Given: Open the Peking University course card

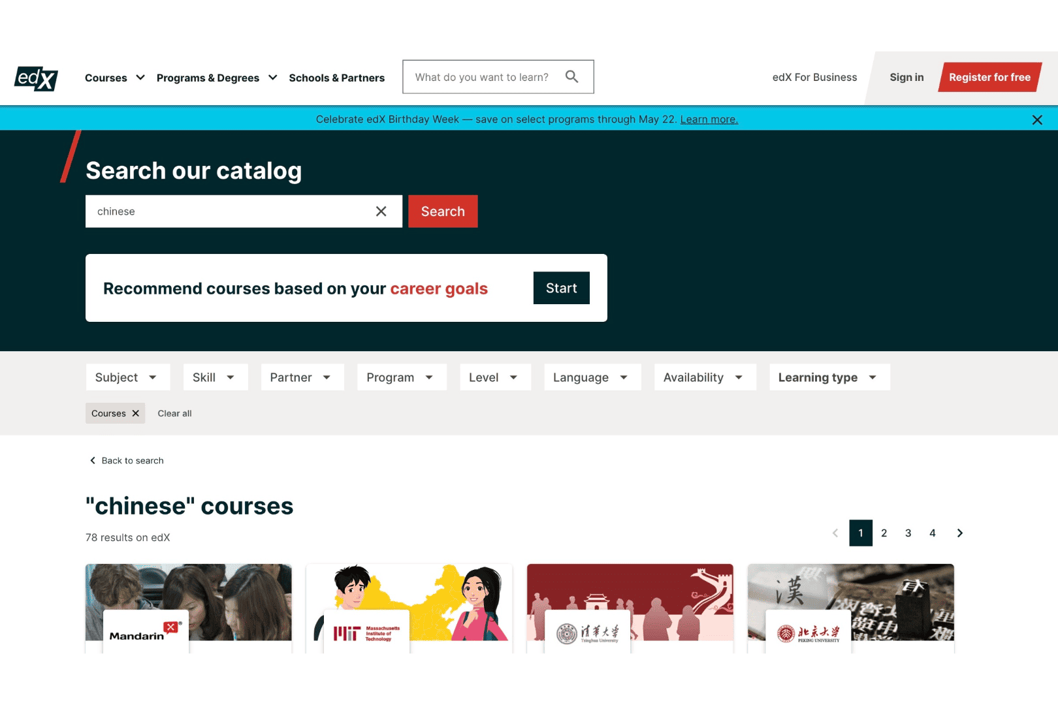Looking at the screenshot, I should coord(851,608).
